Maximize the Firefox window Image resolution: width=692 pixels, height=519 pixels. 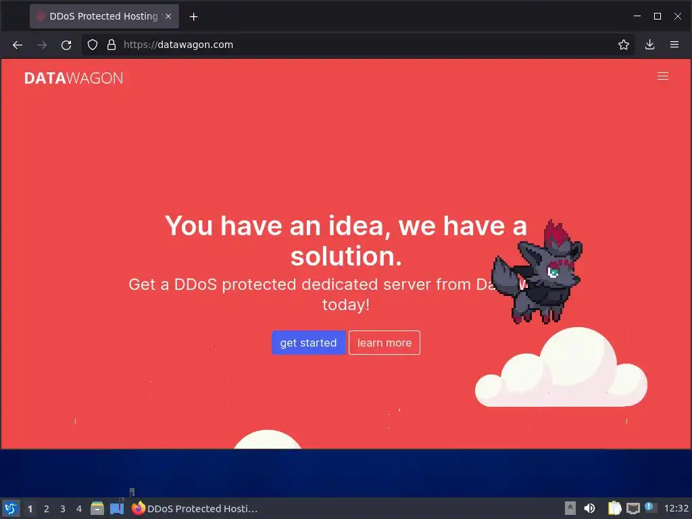[x=657, y=16]
